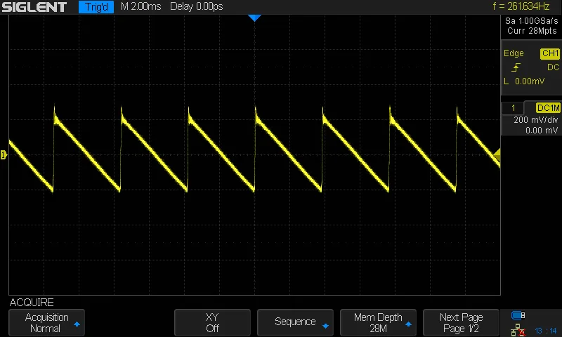Viewport: 562px width, 337px height.
Task: Click the trigger level arrow on right edge
Action: [497, 155]
